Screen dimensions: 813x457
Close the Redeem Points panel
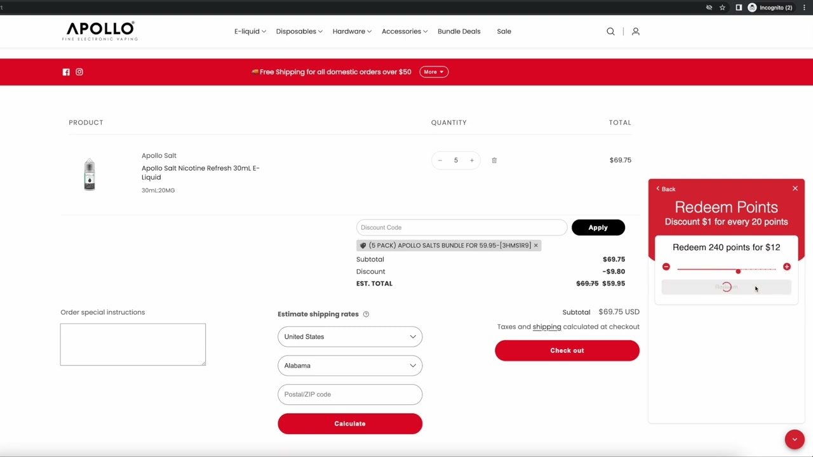coord(795,189)
